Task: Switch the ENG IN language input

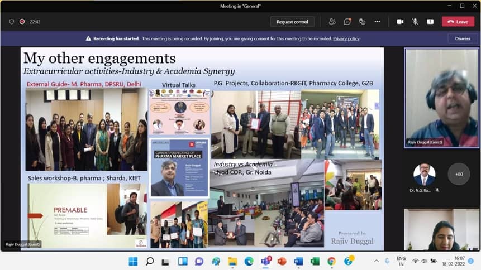Action: [401, 261]
